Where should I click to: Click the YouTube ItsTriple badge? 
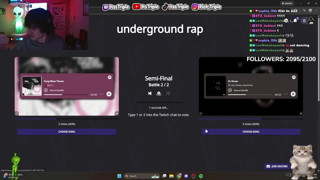[145, 7]
